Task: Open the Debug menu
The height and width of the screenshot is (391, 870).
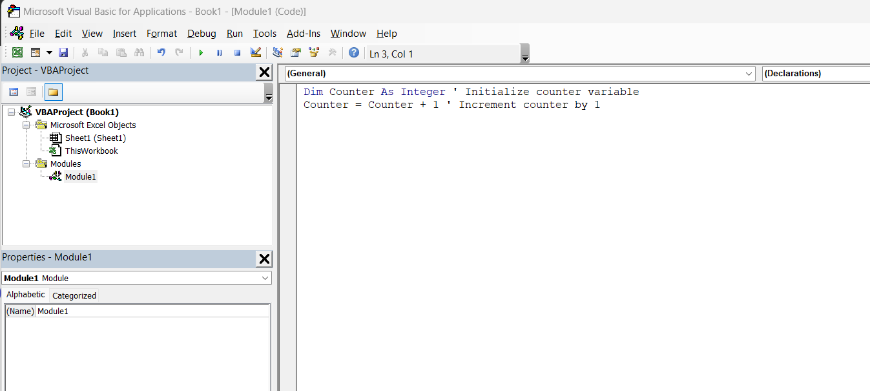Action: pyautogui.click(x=202, y=33)
